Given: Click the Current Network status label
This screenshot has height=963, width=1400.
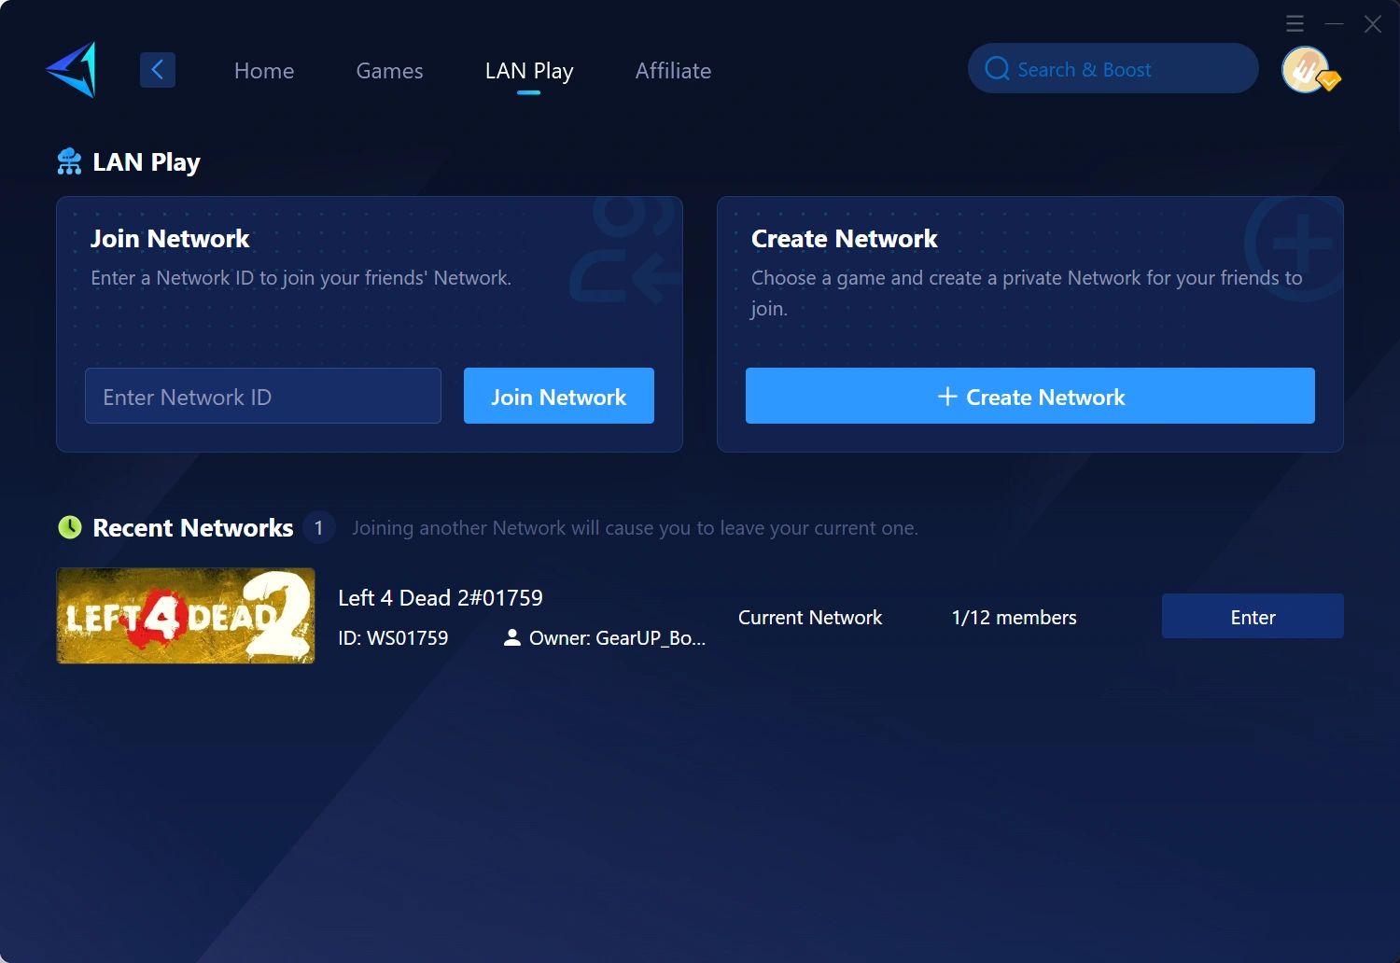Looking at the screenshot, I should [810, 618].
